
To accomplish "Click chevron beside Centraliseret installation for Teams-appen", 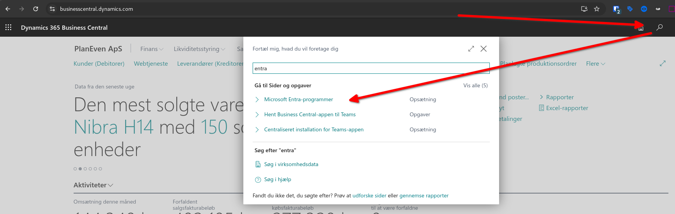I will point(257,130).
